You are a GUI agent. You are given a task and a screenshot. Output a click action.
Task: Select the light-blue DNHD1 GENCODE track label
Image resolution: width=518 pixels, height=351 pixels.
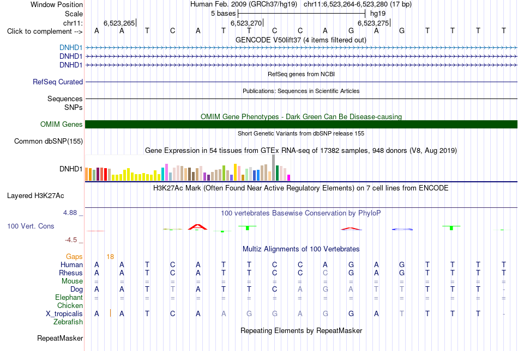pyautogui.click(x=71, y=47)
